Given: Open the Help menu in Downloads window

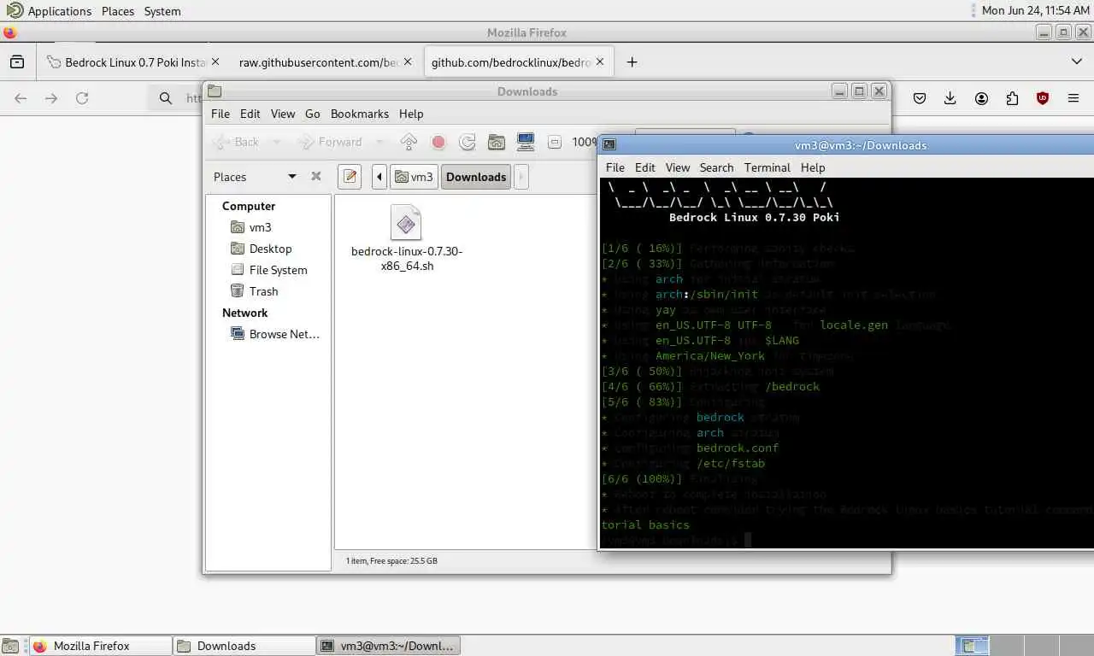Looking at the screenshot, I should 411,114.
